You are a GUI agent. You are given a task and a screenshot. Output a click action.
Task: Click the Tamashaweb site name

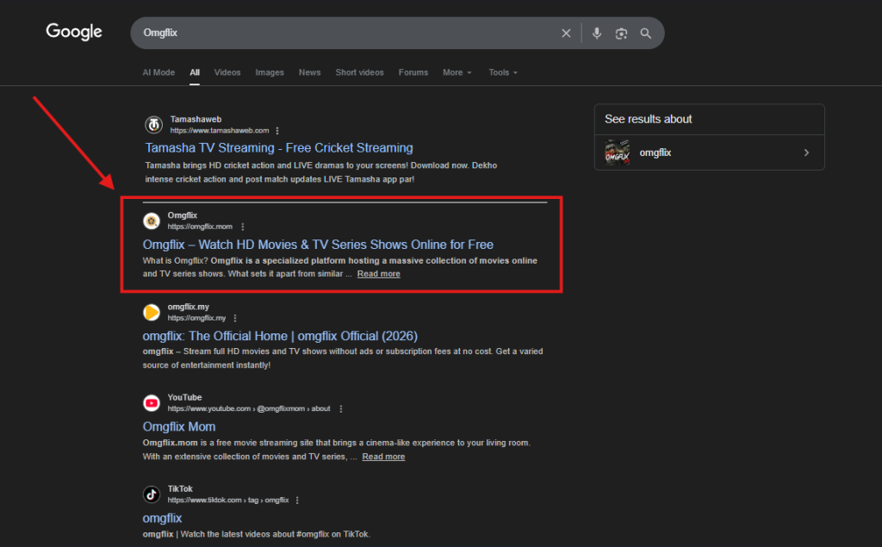(x=196, y=119)
